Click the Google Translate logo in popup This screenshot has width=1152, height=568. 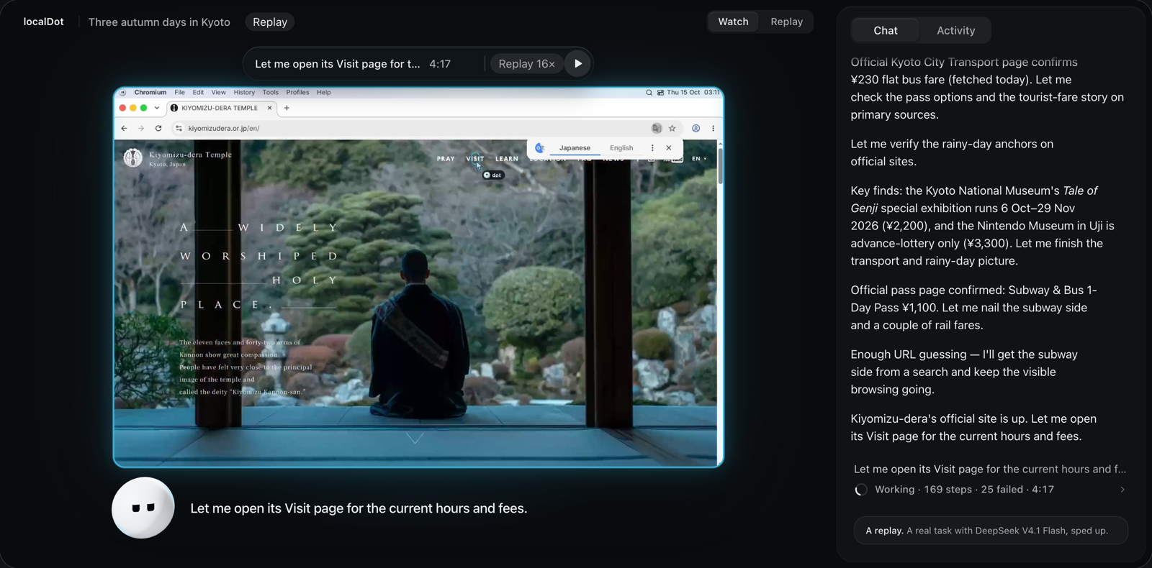(539, 148)
